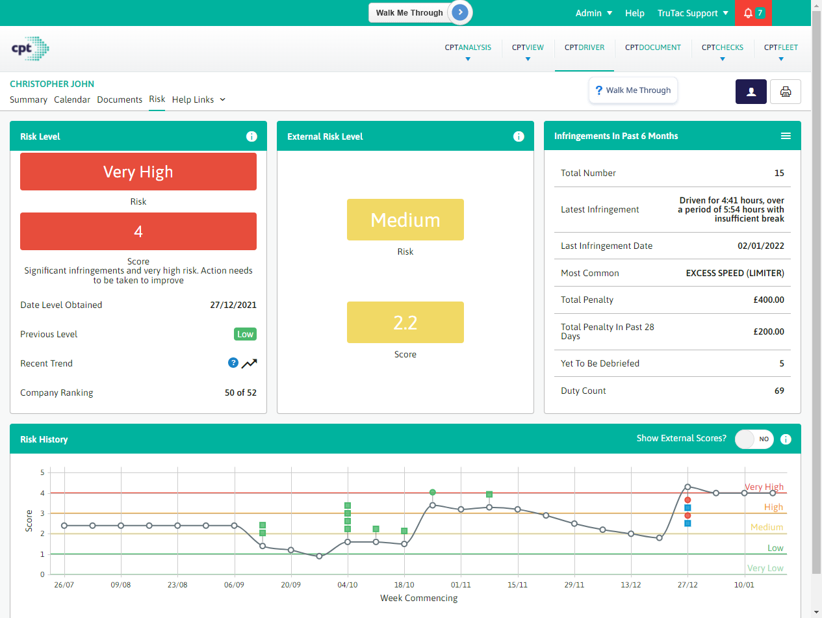Switch to the Summary tab
The width and height of the screenshot is (822, 618).
pyautogui.click(x=28, y=99)
